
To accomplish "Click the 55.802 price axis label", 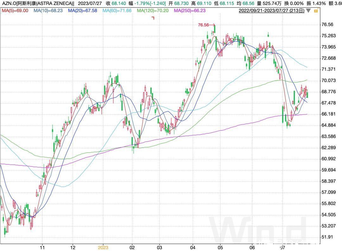I will (329, 204).
